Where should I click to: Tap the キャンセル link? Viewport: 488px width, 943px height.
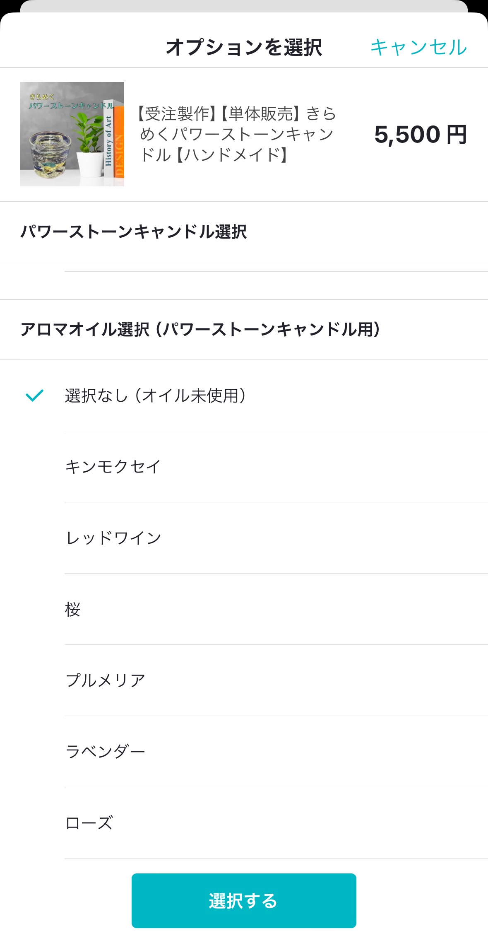418,47
